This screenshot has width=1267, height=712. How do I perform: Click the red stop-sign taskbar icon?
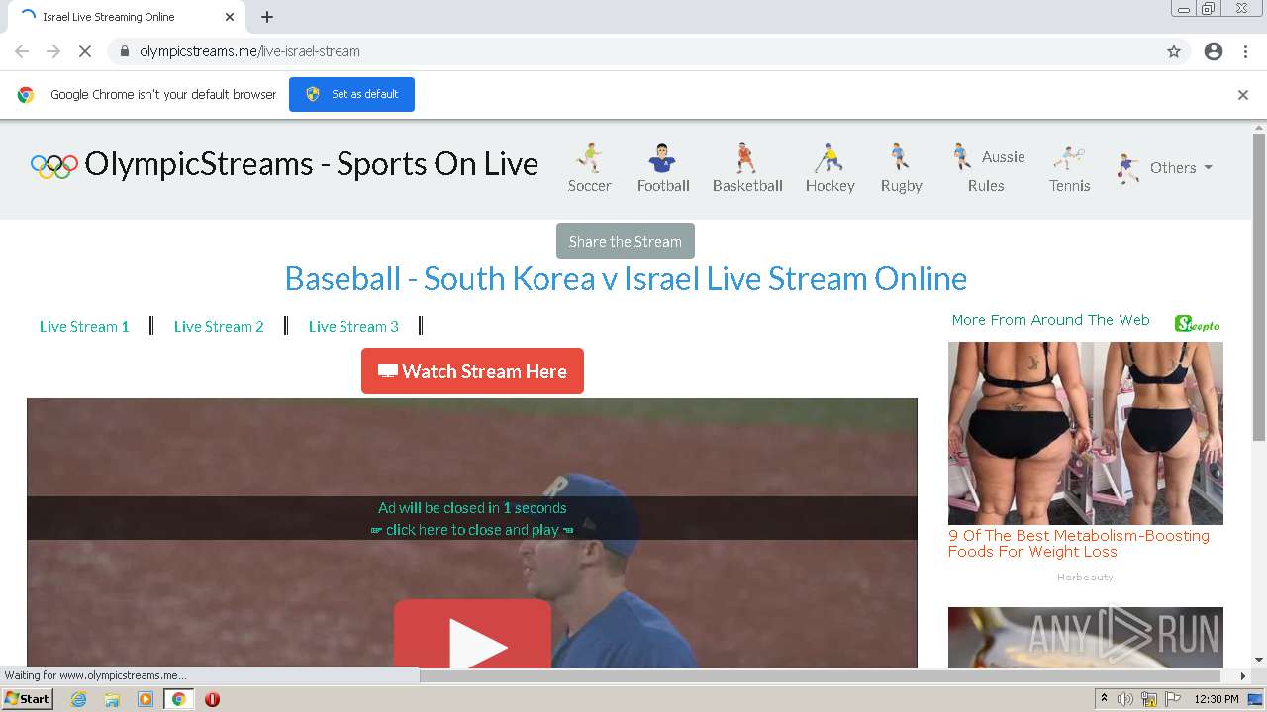(x=212, y=699)
